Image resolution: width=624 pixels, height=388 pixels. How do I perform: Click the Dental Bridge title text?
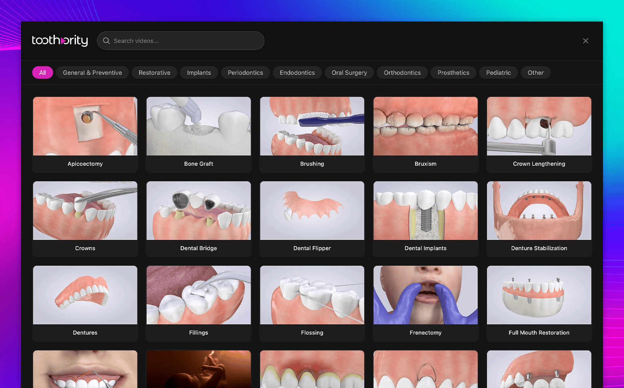198,248
